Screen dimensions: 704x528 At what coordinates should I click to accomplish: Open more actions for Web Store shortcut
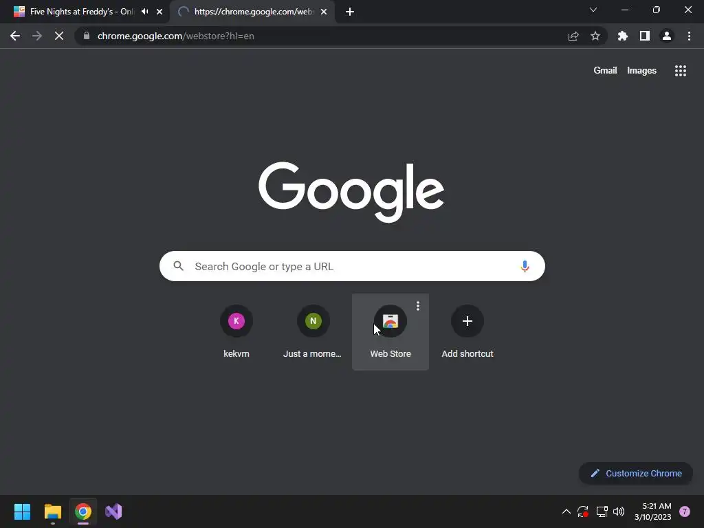[x=418, y=306]
